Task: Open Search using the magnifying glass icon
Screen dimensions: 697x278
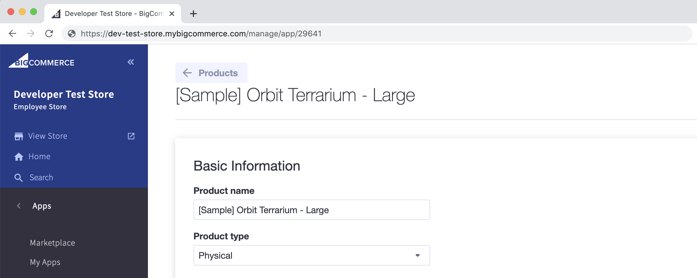Action: 19,177
